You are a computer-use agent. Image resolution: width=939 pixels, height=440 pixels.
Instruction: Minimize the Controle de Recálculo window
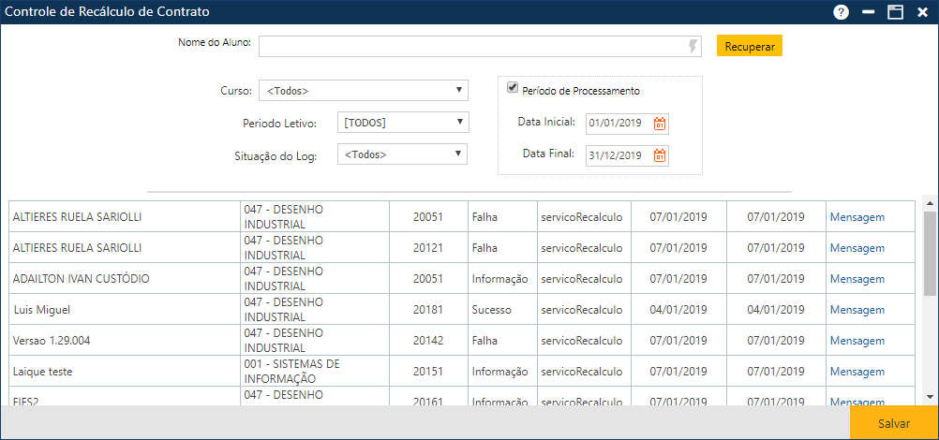868,12
